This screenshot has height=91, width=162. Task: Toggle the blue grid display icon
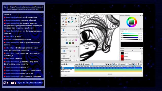tap(67, 43)
